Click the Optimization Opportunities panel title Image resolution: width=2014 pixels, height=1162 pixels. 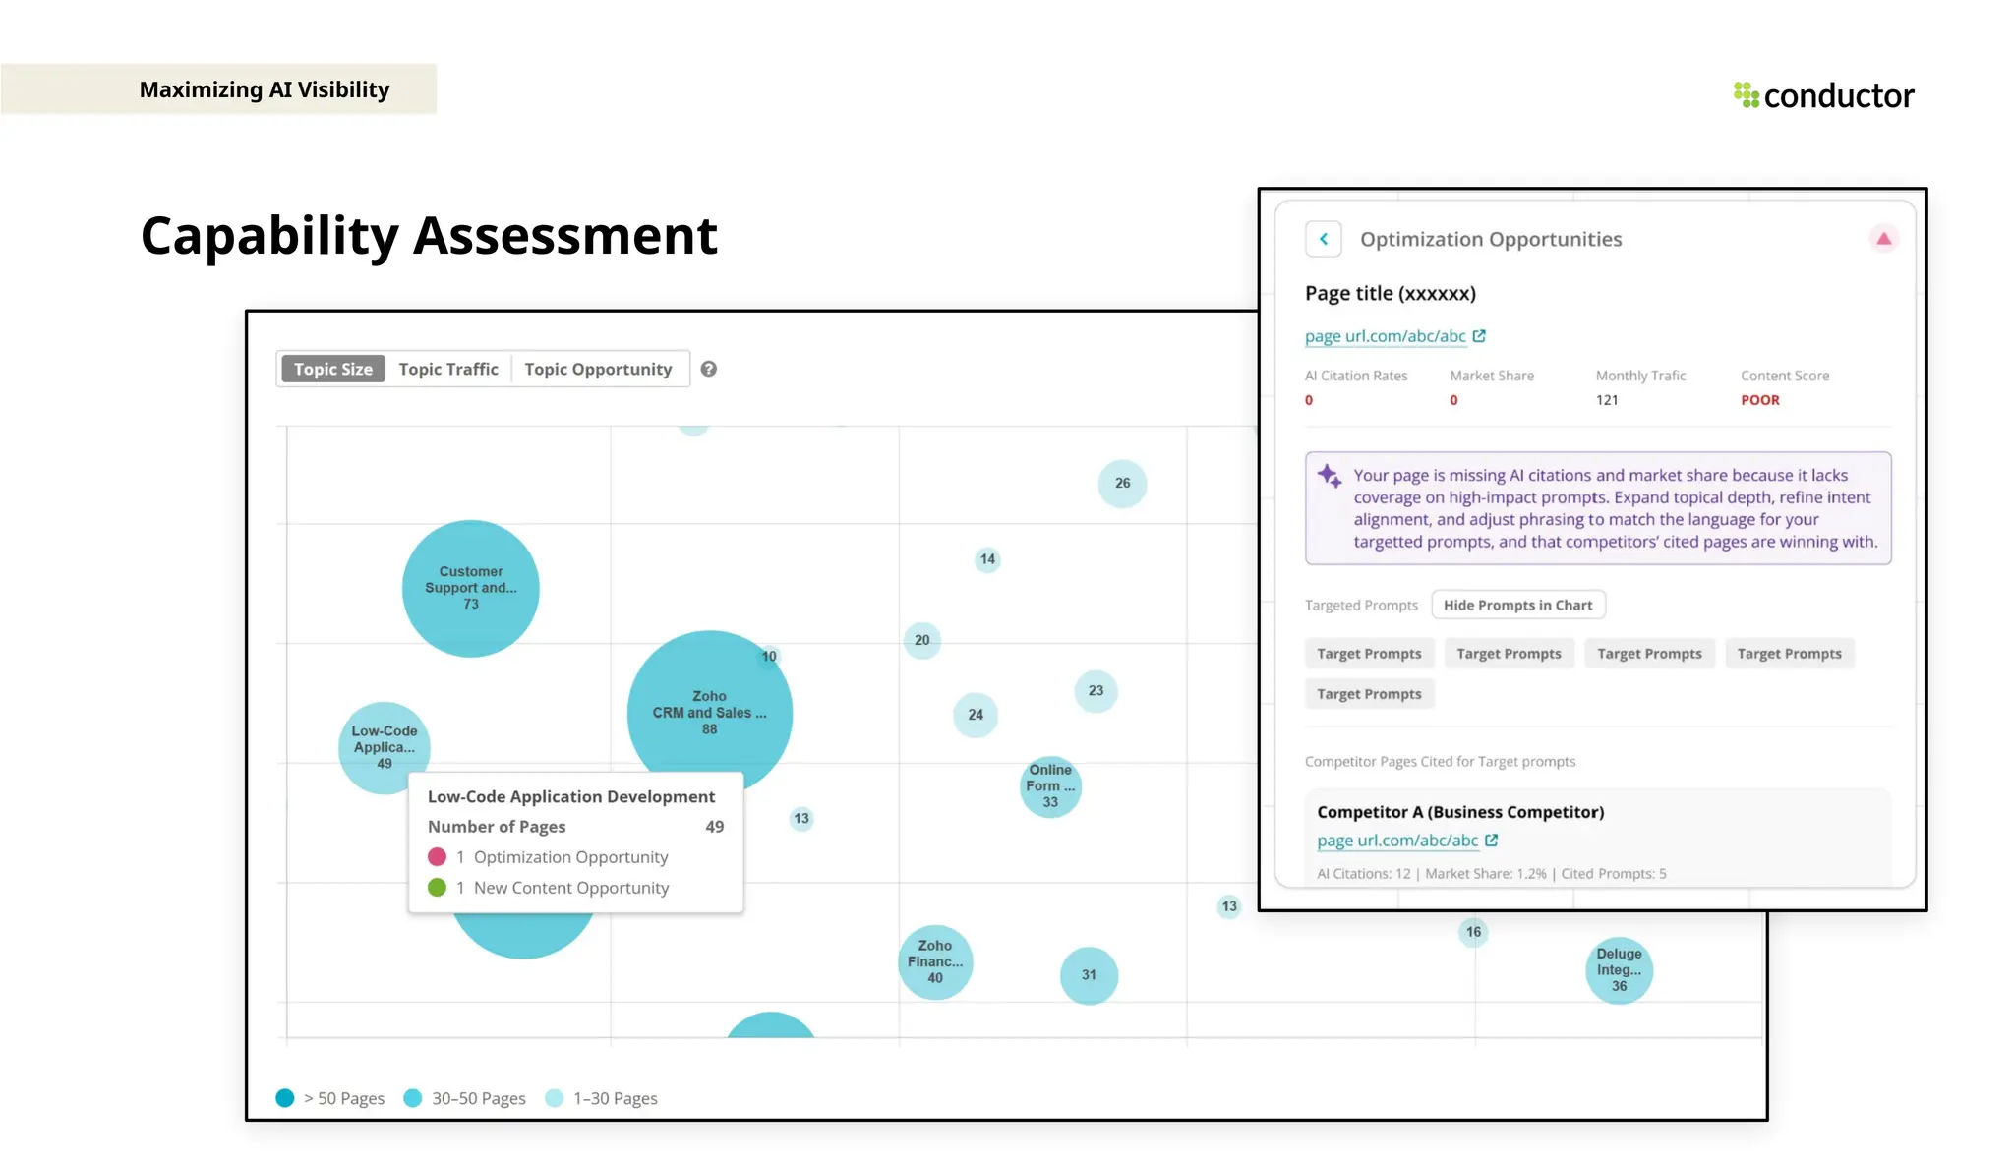[1491, 239]
